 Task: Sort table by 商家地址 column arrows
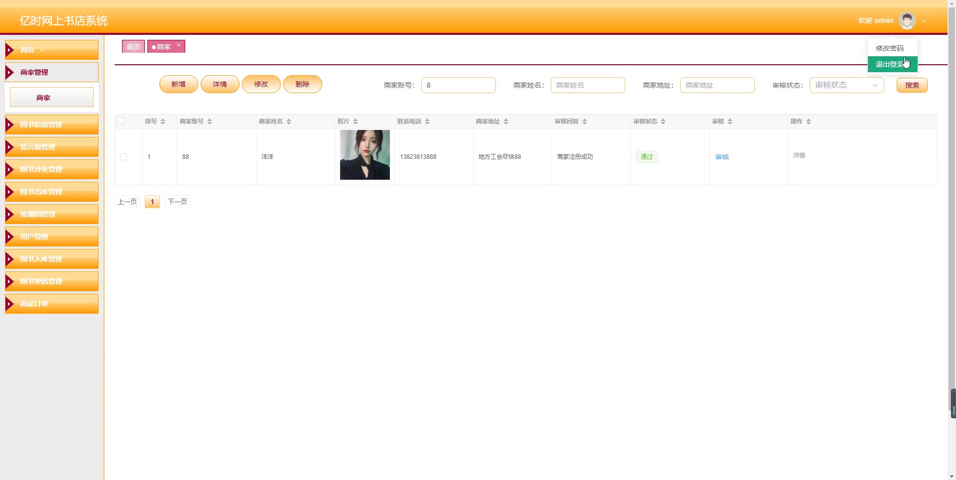[x=506, y=121]
